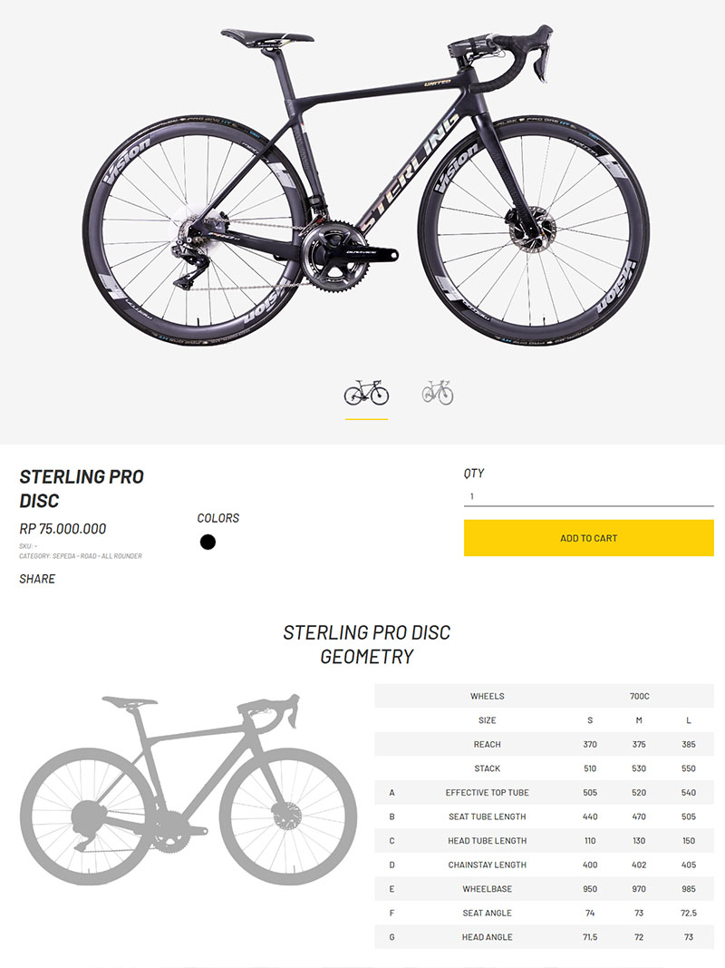Click the Sterling Pro Disc Geometry heading
This screenshot has height=968, width=725.
366,644
